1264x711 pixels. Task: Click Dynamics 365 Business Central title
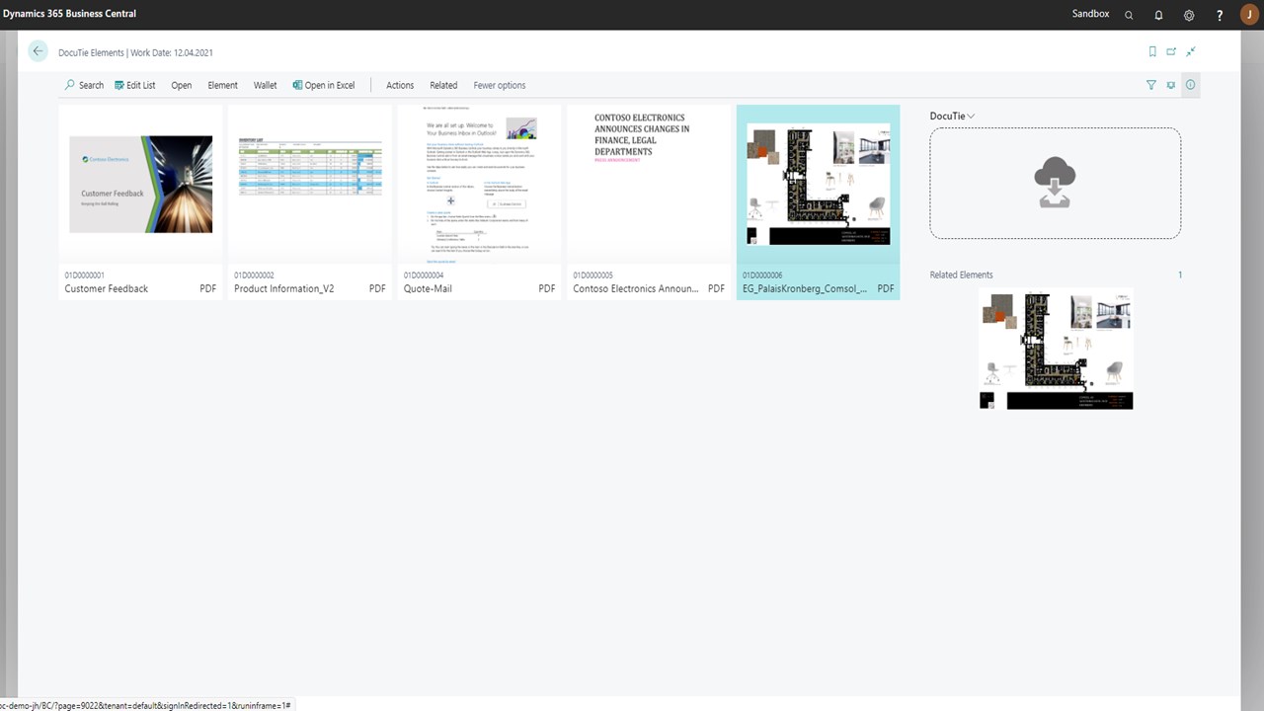[x=69, y=14]
